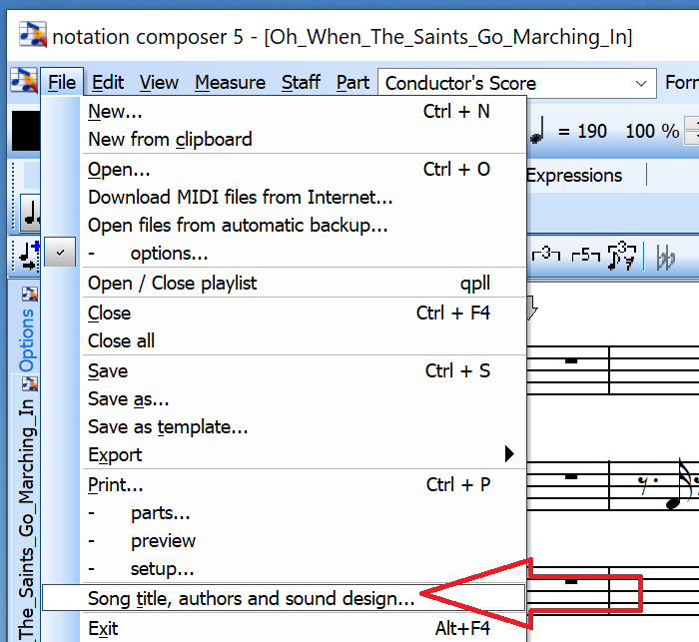The height and width of the screenshot is (642, 699).
Task: Choose Song title, authors and sound design
Action: click(251, 599)
